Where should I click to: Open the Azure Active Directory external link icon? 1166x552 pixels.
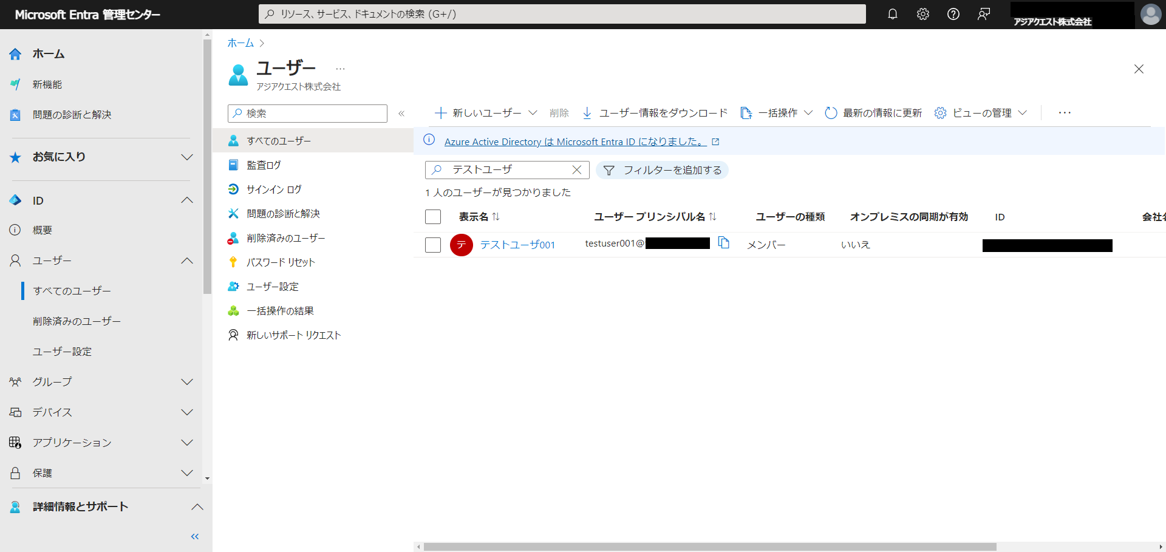click(x=715, y=141)
